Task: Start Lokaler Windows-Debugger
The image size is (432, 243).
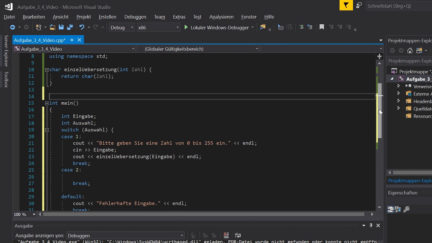Action: (216, 28)
